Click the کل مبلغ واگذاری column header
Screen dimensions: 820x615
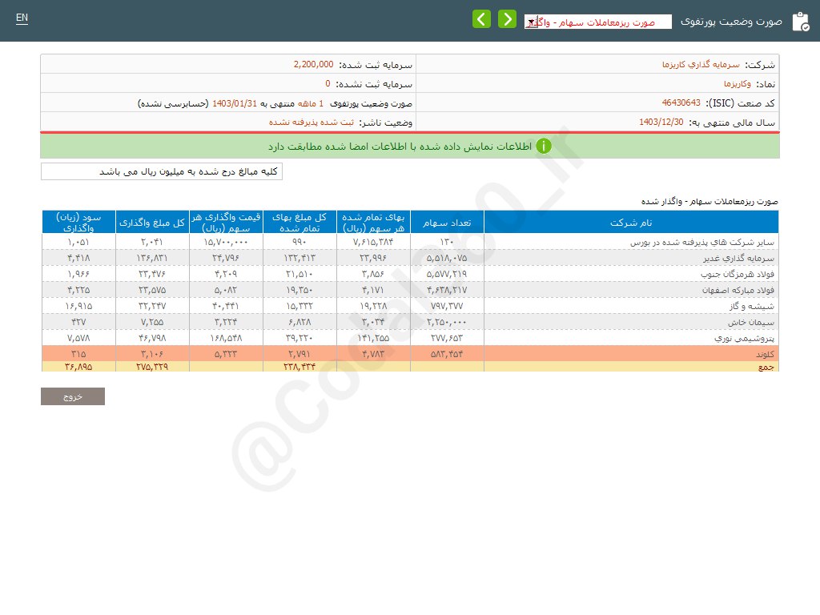(x=152, y=222)
